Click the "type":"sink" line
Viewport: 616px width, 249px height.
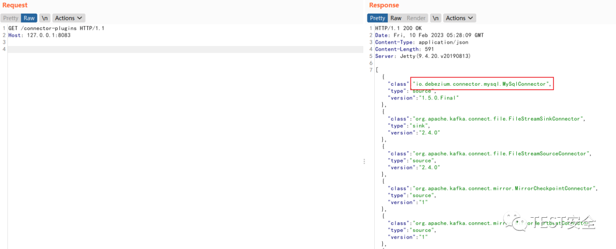(408, 126)
